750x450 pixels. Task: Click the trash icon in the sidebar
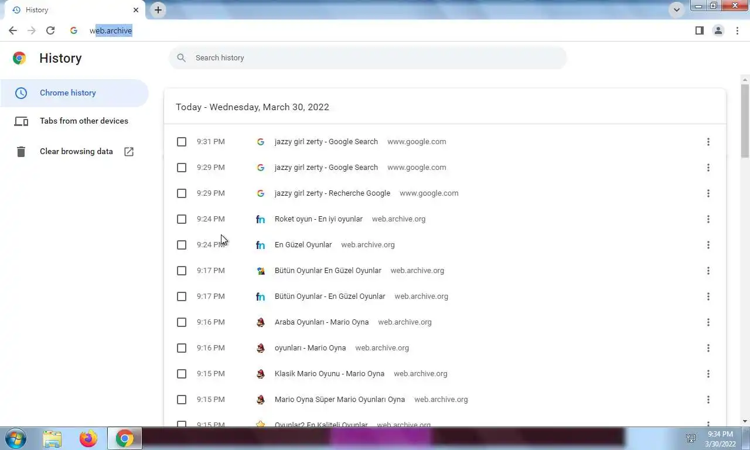click(x=21, y=151)
